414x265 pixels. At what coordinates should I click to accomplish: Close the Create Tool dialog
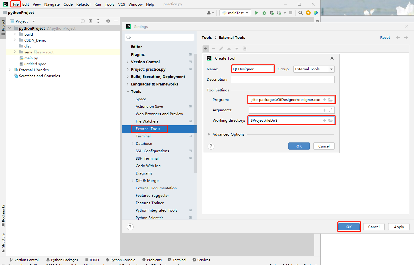coord(332,58)
